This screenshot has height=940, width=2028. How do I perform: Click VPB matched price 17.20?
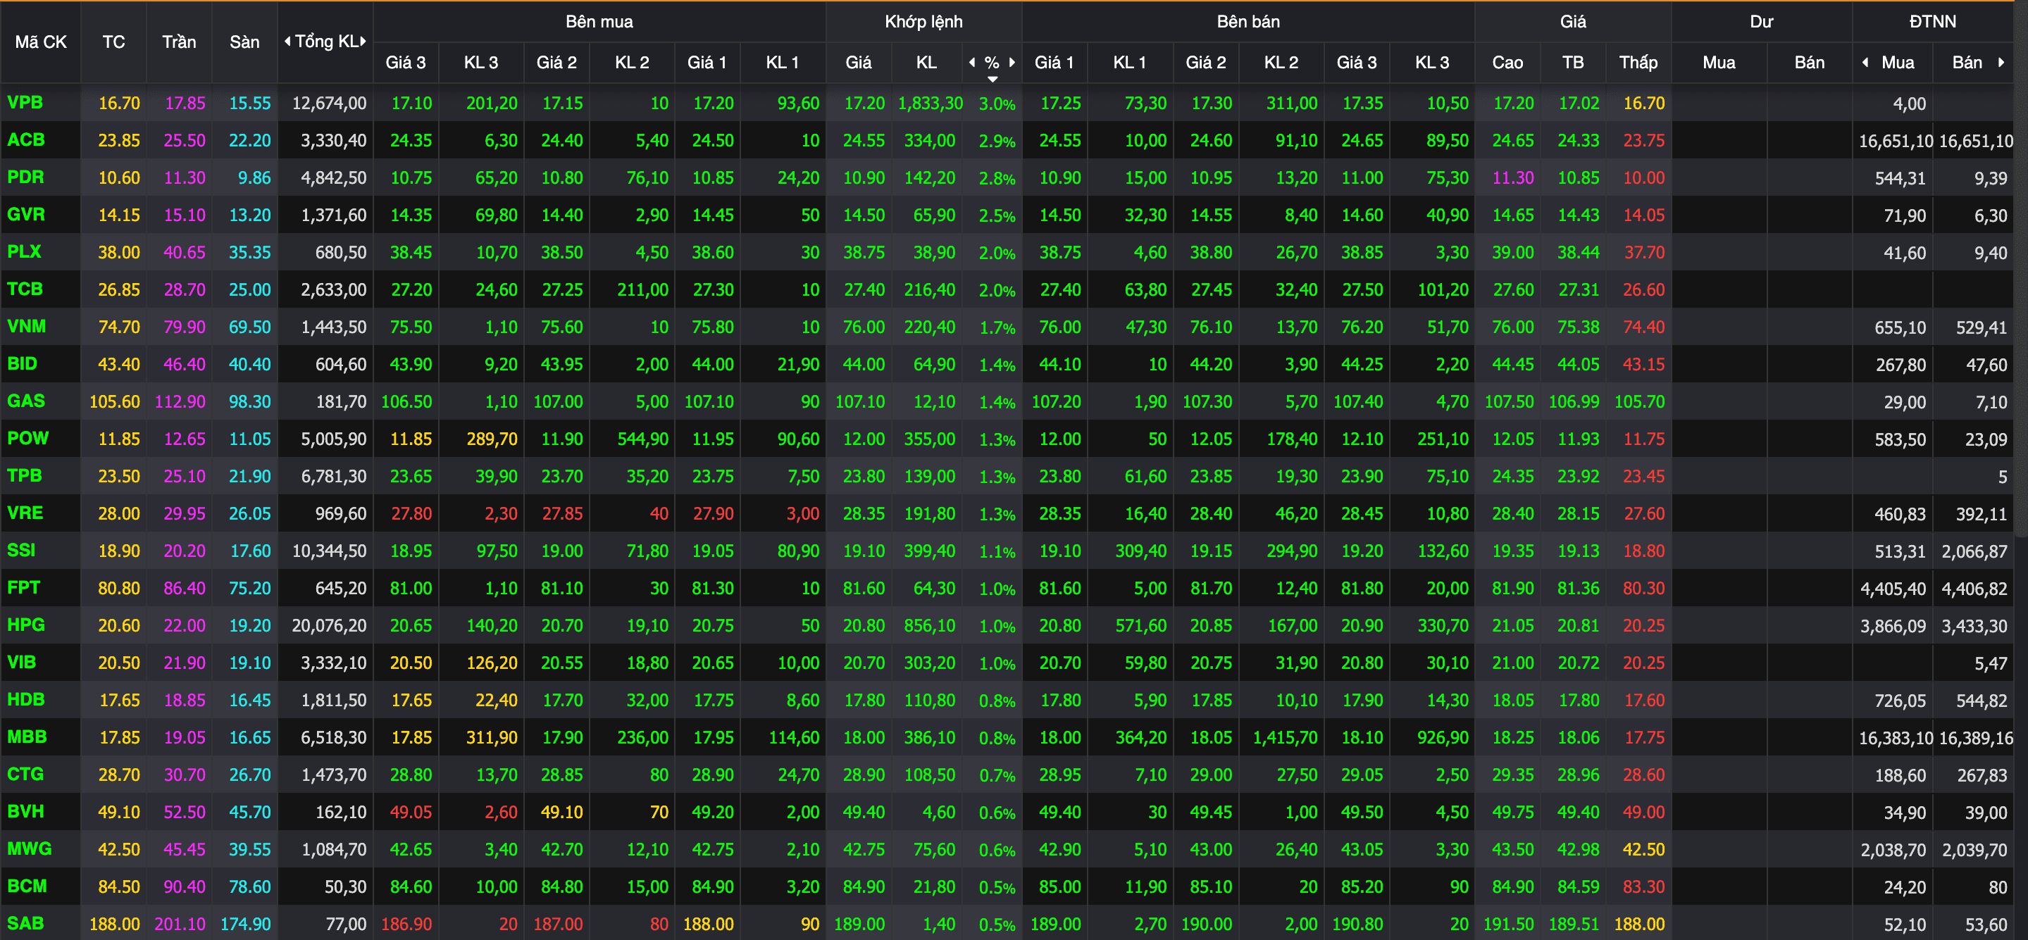pos(864,103)
